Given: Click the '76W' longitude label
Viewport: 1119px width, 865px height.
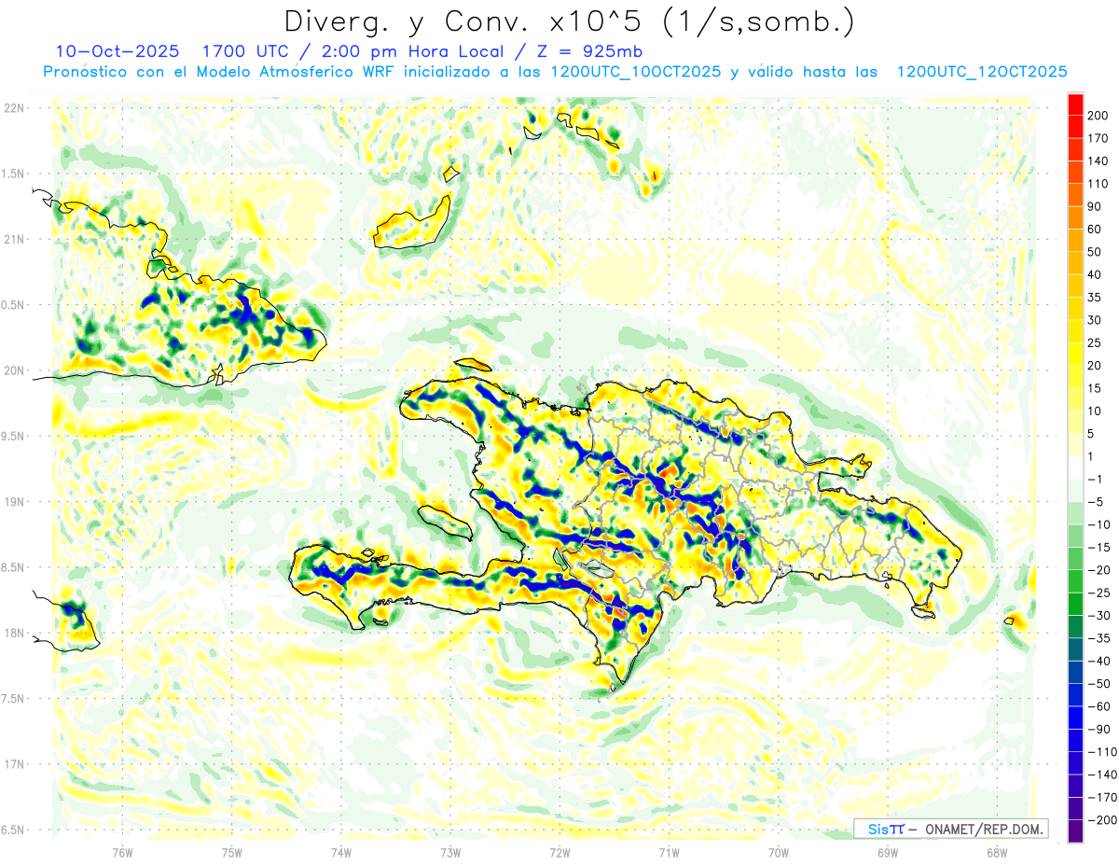Looking at the screenshot, I should click(x=123, y=852).
